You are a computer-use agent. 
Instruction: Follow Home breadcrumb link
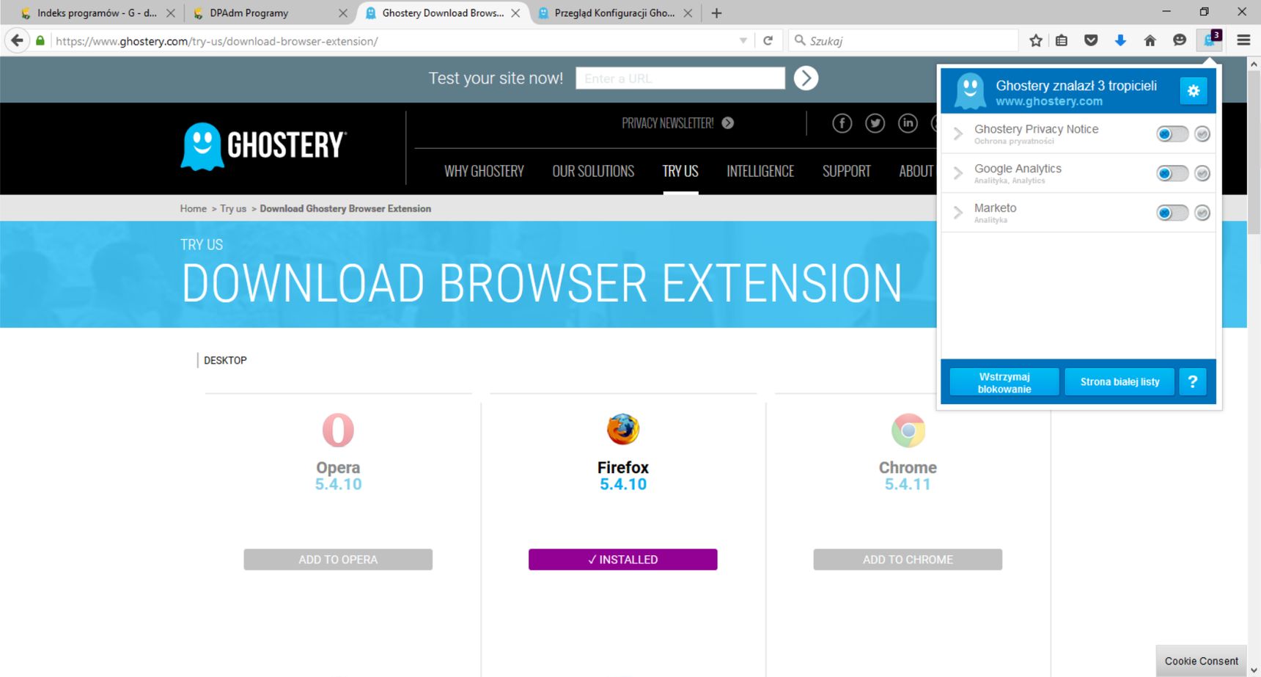point(194,208)
